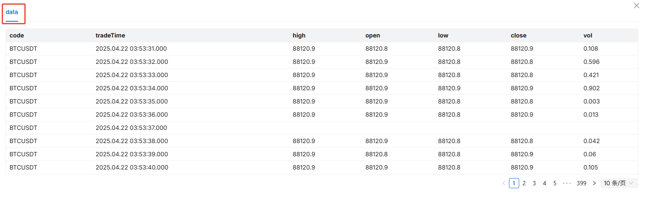This screenshot has height=201, width=646.
Task: Open the 10 条/页 page size dropdown
Action: point(619,183)
